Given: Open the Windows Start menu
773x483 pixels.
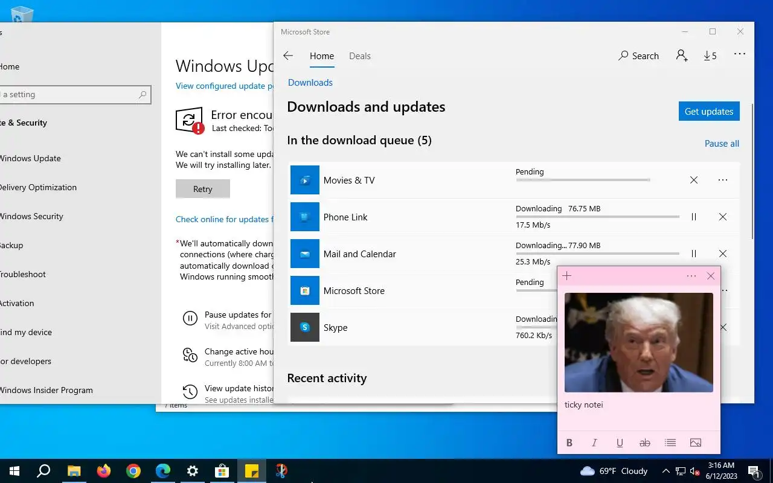Looking at the screenshot, I should [14, 471].
